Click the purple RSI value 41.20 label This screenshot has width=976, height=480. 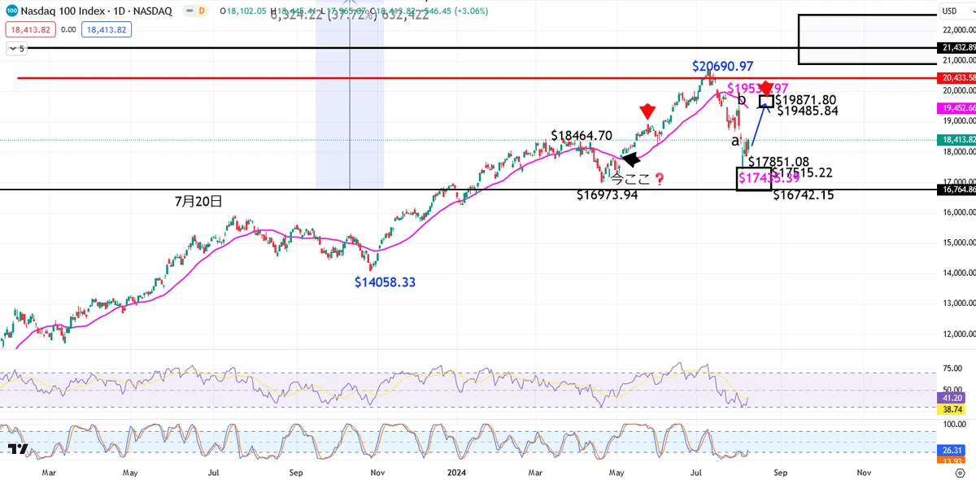[x=950, y=399]
